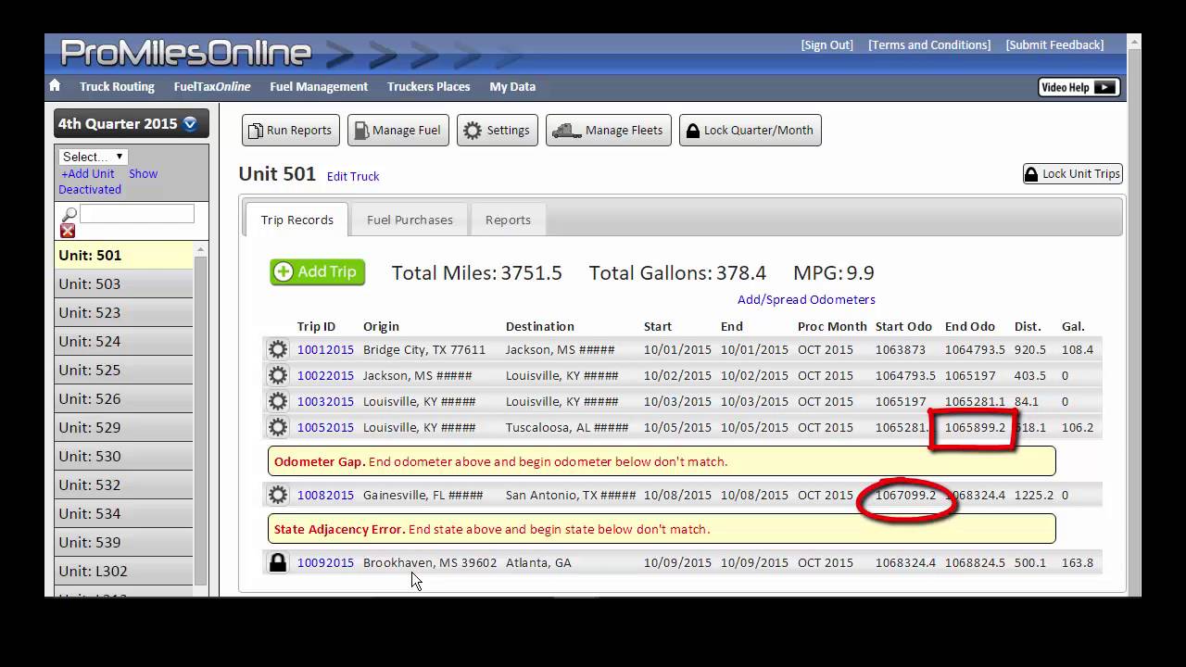Click Start Odo value 1067099.2
This screenshot has width=1186, height=667.
(x=905, y=495)
